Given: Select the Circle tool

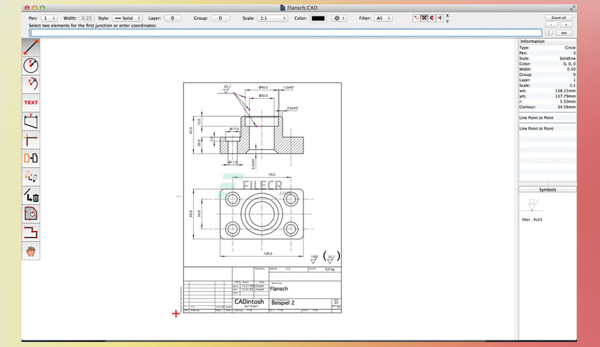Looking at the screenshot, I should (31, 66).
